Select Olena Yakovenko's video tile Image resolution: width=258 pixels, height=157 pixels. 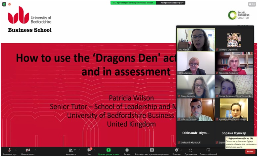(234, 87)
